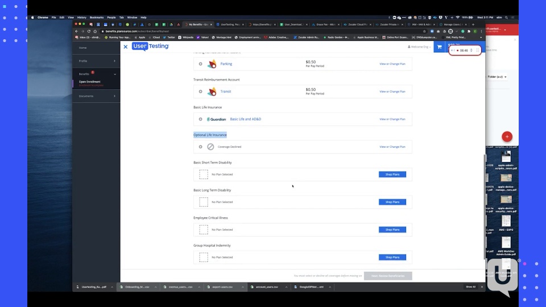Click the Parking plan logo icon

coord(212,64)
